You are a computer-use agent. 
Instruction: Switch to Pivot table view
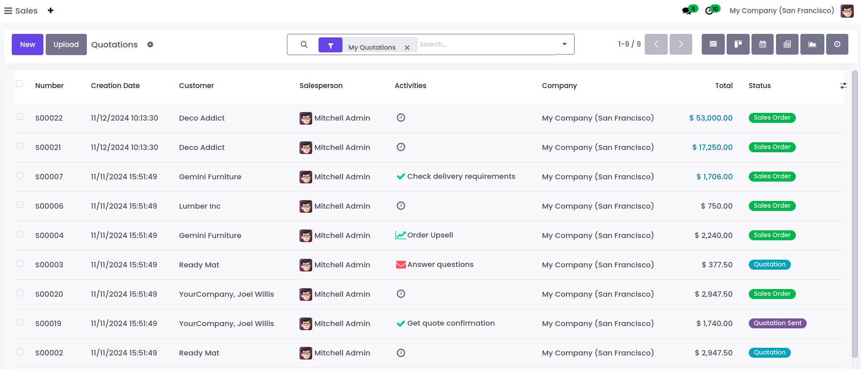tap(787, 44)
